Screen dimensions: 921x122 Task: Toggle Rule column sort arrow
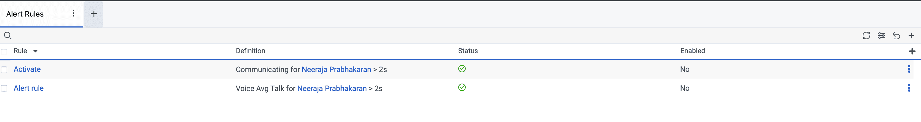point(35,51)
